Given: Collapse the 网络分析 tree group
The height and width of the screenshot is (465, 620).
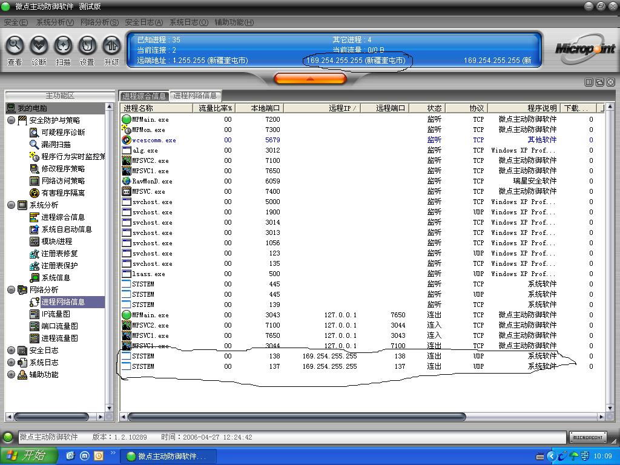Looking at the screenshot, I should click(11, 290).
